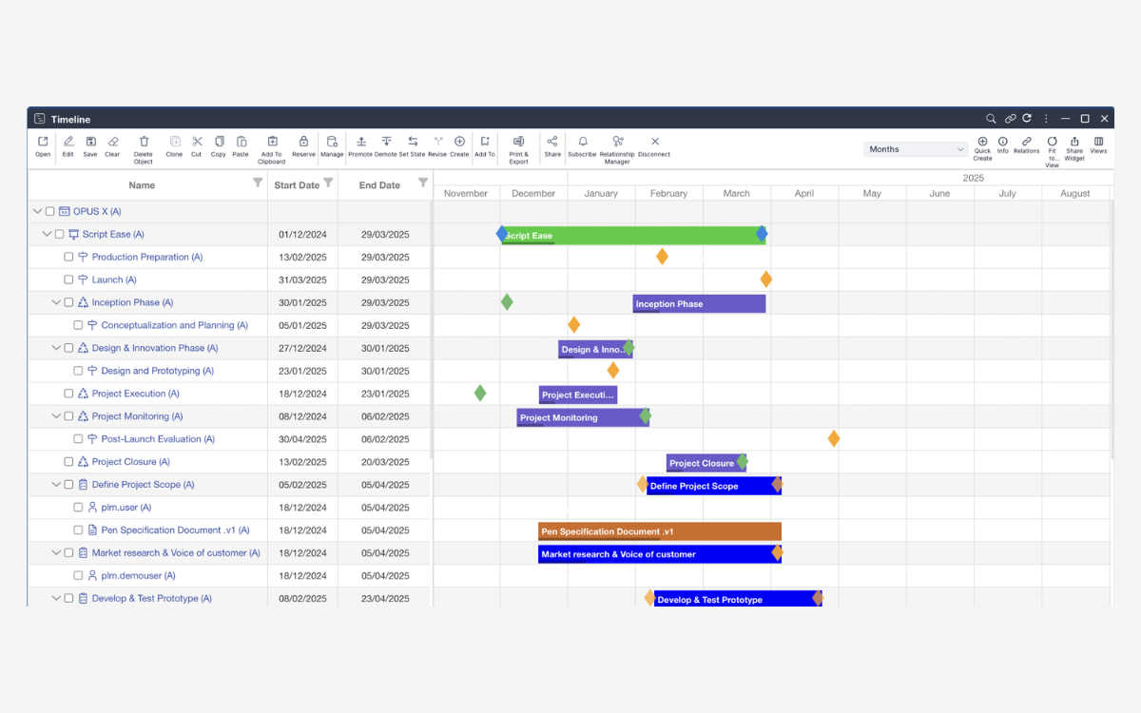Select checkbox for Project Closure (A)

[x=68, y=462]
